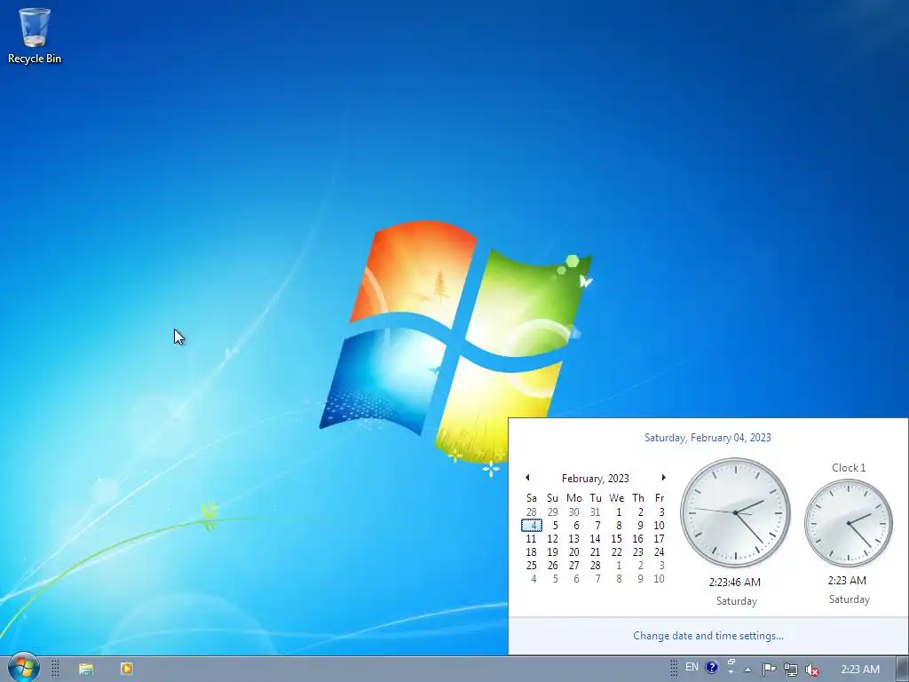
Task: Click the We weekday column header
Action: coord(616,498)
